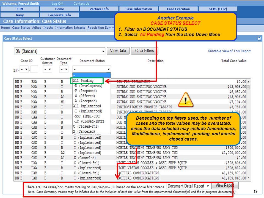Image resolution: width=264 pixels, height=198 pixels.
Task: Select the C (Closed-Fnl) dropdown option
Action: coord(92,126)
